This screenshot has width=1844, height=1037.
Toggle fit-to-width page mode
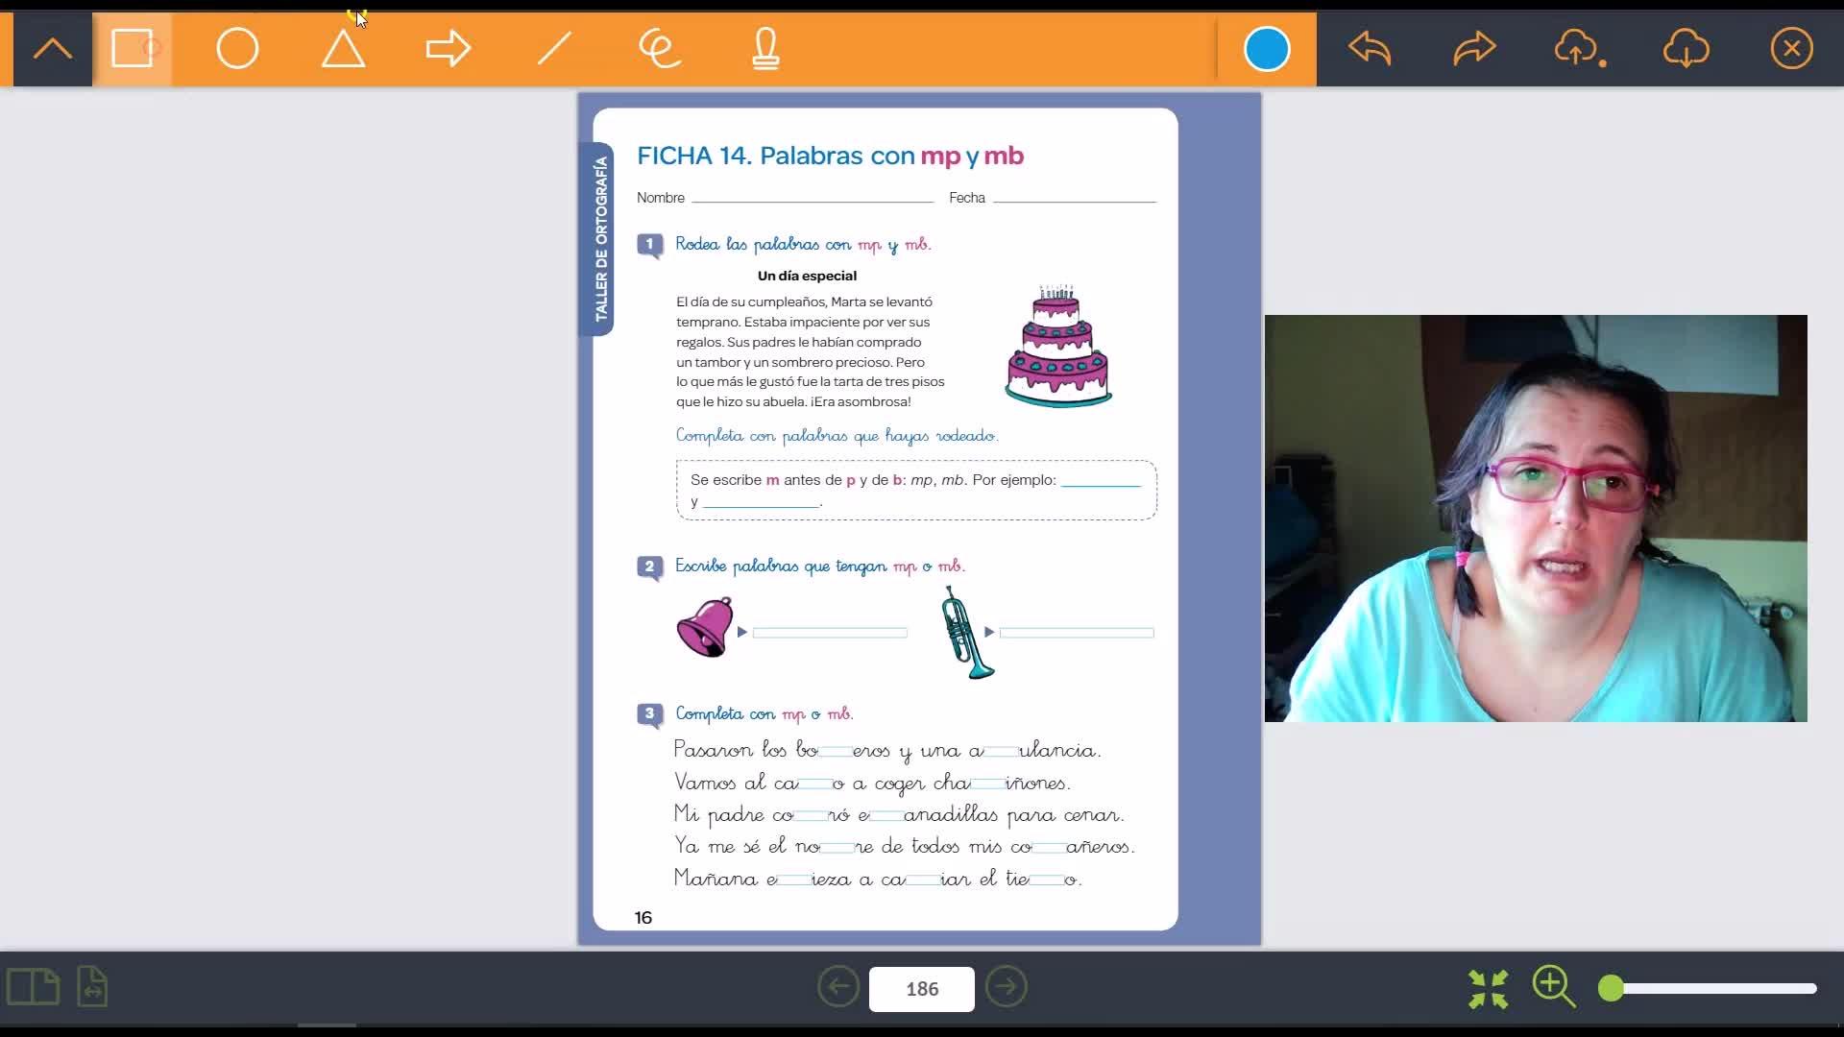coord(92,987)
